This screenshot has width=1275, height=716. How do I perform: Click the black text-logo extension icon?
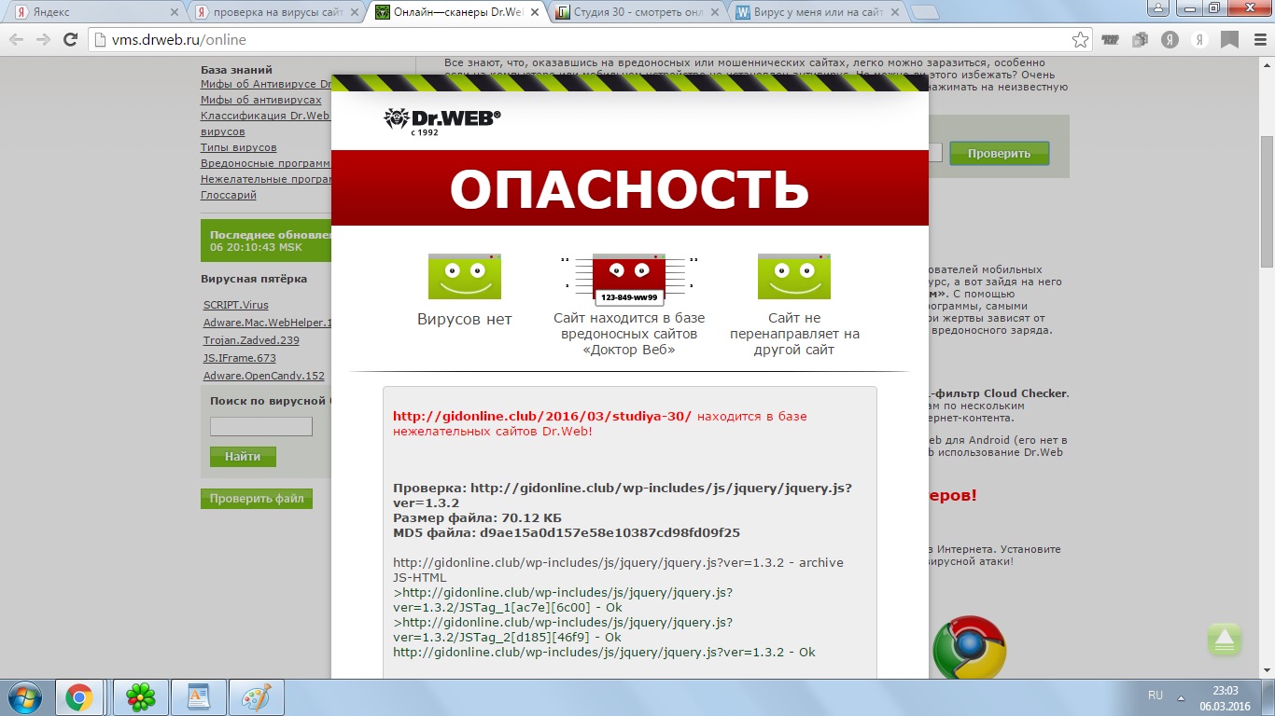point(1110,40)
